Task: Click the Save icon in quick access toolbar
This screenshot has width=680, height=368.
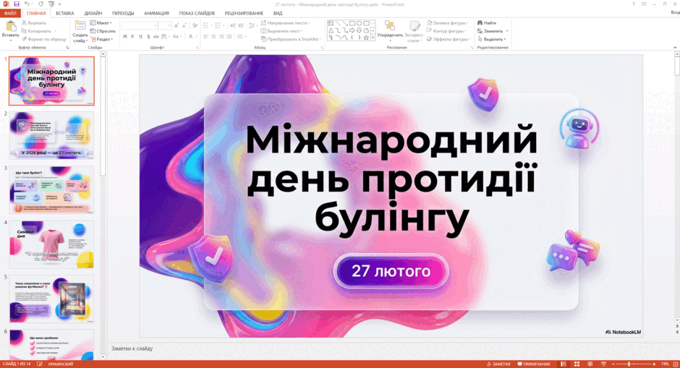Action: click(x=17, y=4)
